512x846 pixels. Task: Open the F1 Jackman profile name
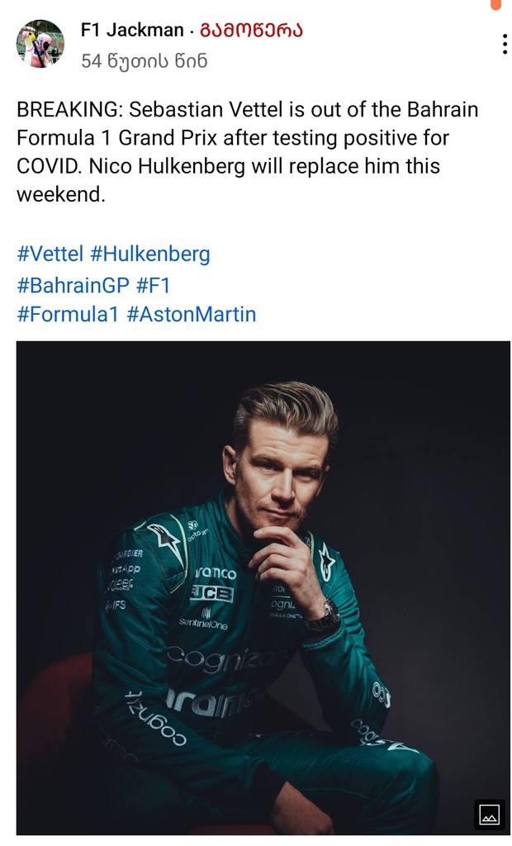132,31
